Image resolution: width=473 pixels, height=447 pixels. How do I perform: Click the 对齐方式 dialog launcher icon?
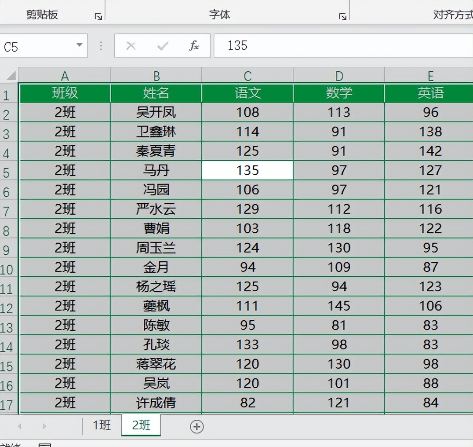coord(470,16)
